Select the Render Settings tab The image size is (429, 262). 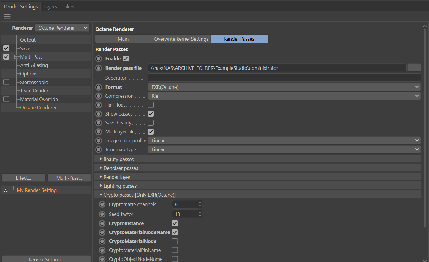pos(21,7)
